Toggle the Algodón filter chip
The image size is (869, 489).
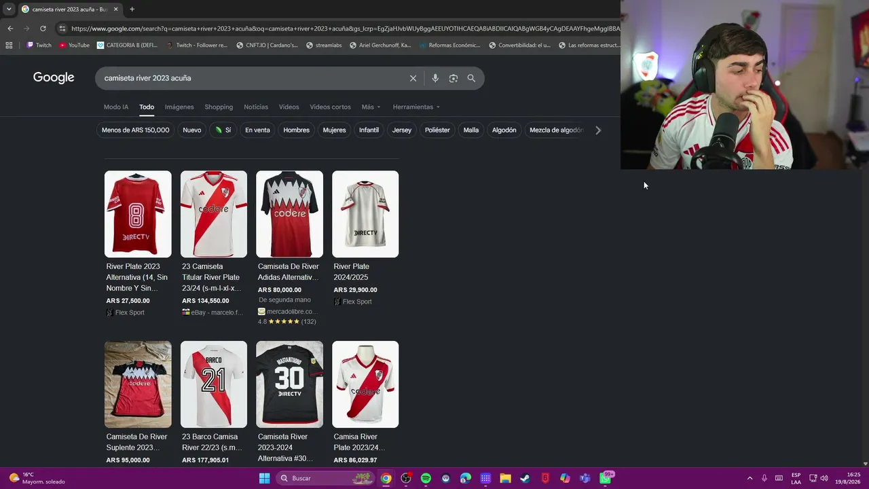[504, 130]
